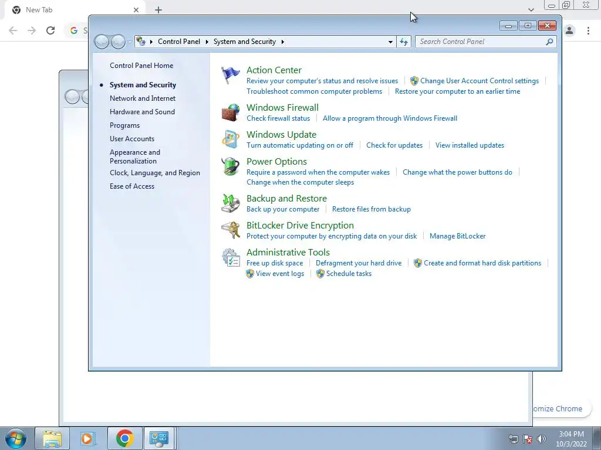Image resolution: width=601 pixels, height=450 pixels.
Task: Click Change User Account Control settings
Action: 480,81
